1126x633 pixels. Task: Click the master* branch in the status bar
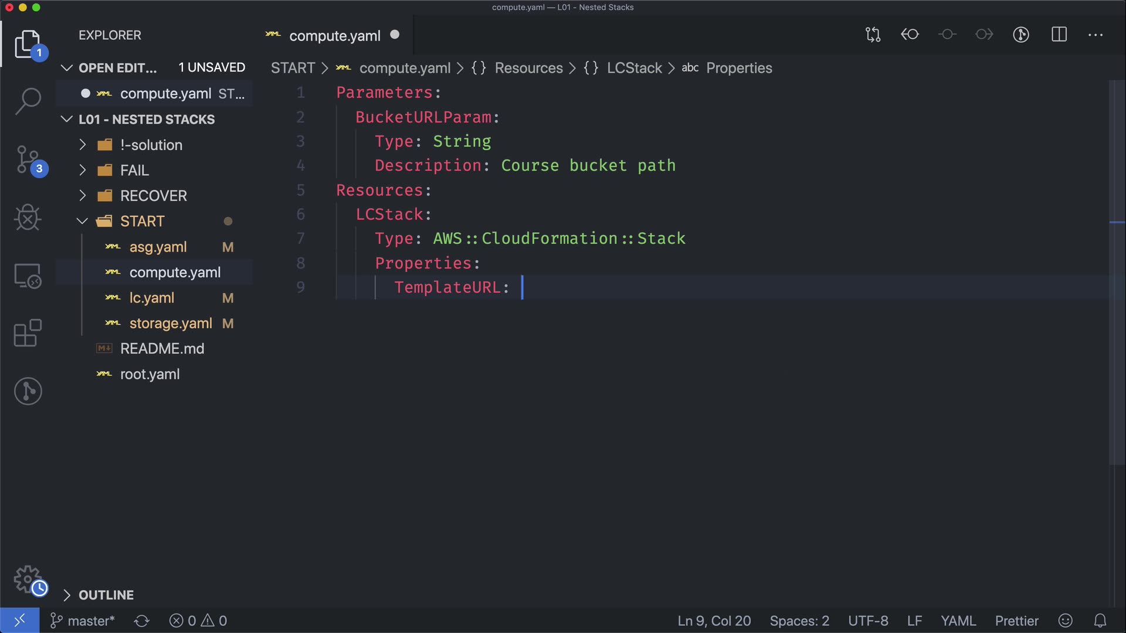83,621
